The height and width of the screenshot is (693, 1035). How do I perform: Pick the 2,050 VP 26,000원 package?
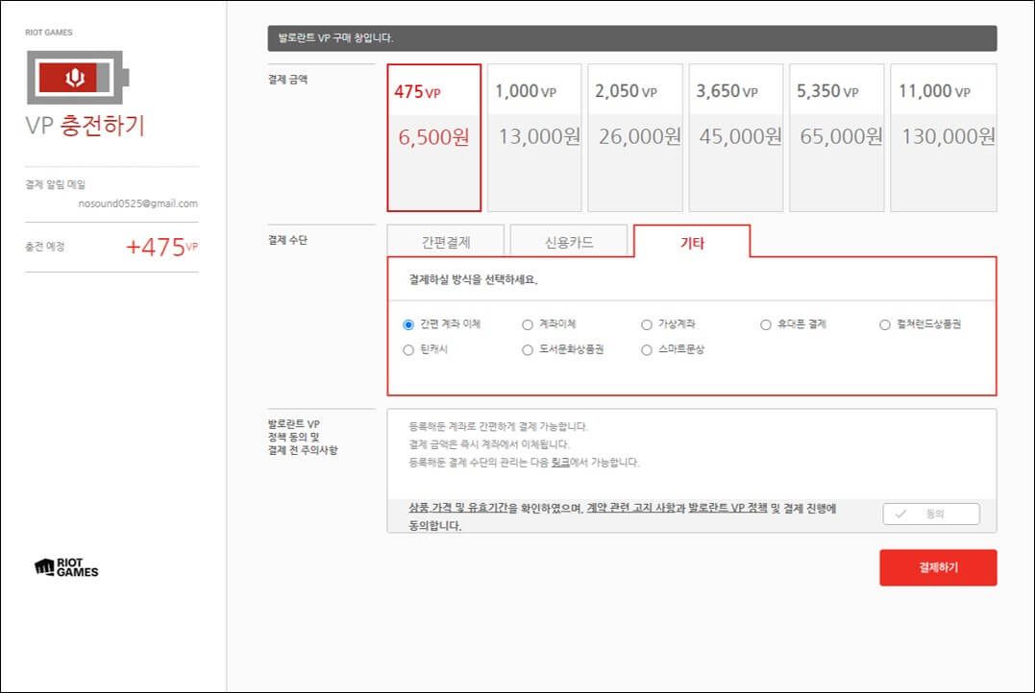635,137
